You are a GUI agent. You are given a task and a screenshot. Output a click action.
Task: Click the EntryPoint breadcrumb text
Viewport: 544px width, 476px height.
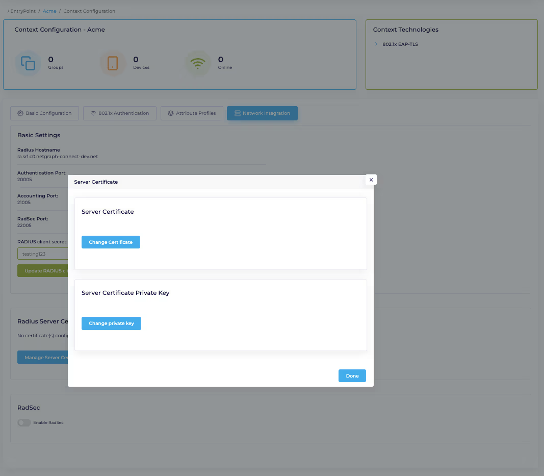[23, 11]
